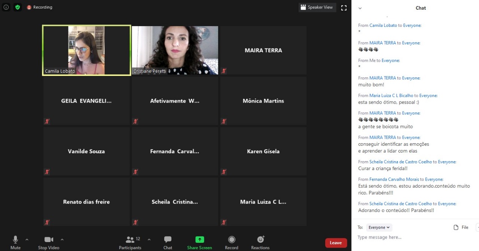Collapse the Chat panel with chevron
Image resolution: width=479 pixels, height=251 pixels.
(360, 8)
